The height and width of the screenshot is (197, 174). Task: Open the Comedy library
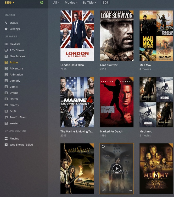15,80
